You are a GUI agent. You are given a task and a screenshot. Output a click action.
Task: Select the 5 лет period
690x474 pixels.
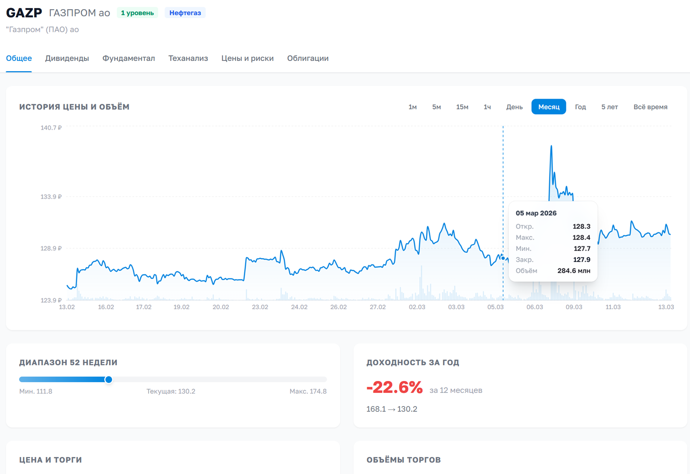coord(609,107)
